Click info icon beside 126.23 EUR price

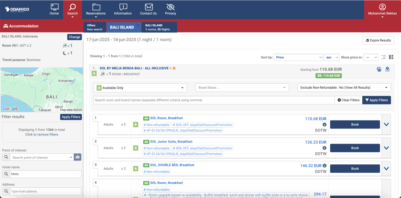[324, 148]
